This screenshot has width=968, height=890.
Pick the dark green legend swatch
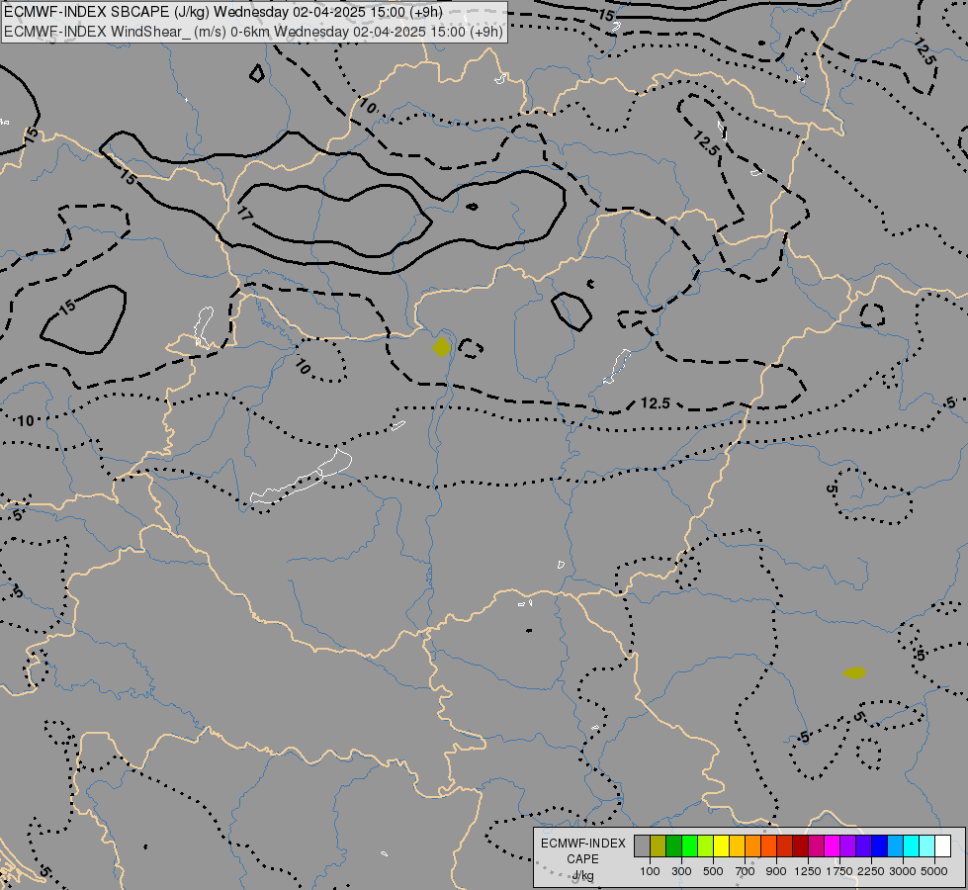(673, 846)
